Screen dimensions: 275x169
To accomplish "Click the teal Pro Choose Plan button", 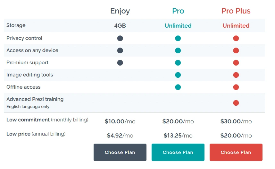I will [178, 152].
